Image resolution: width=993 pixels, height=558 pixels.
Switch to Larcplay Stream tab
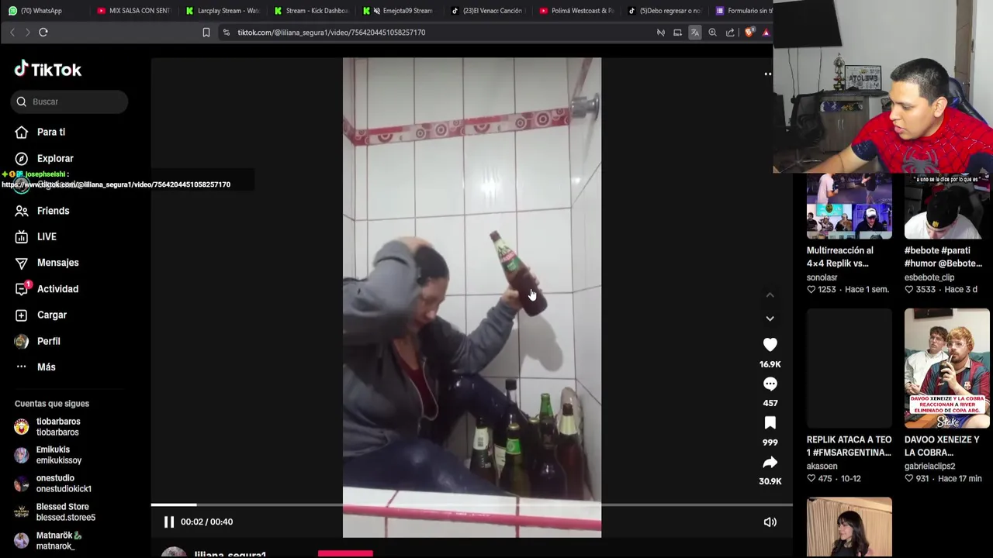point(223,11)
